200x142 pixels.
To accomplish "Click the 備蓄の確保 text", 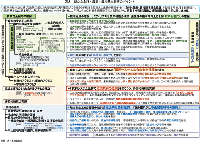I will pos(55,29).
